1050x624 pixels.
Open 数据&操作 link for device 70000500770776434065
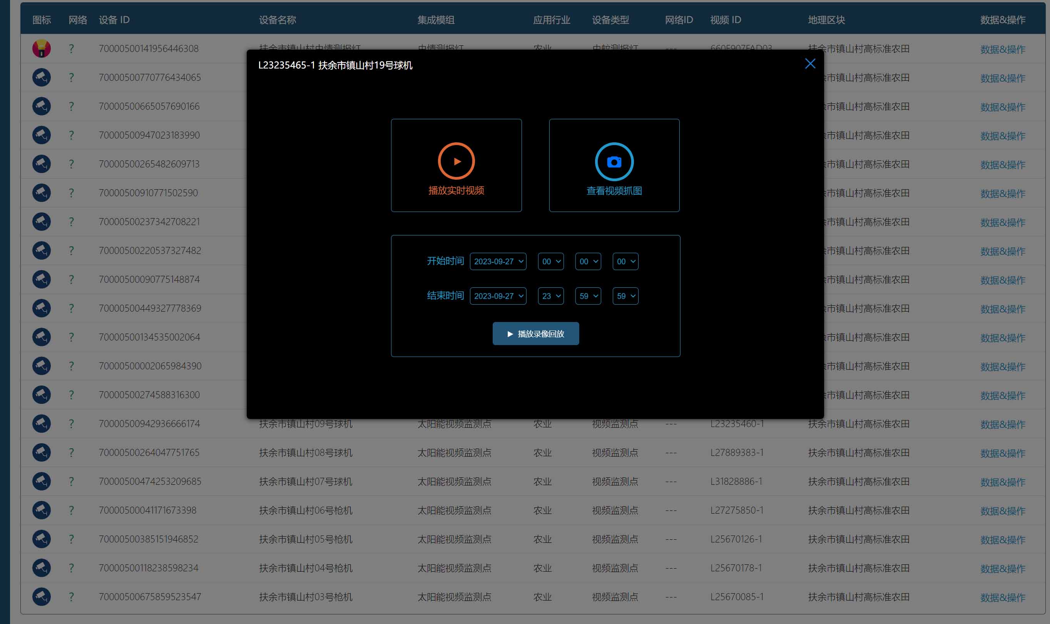pos(1002,78)
